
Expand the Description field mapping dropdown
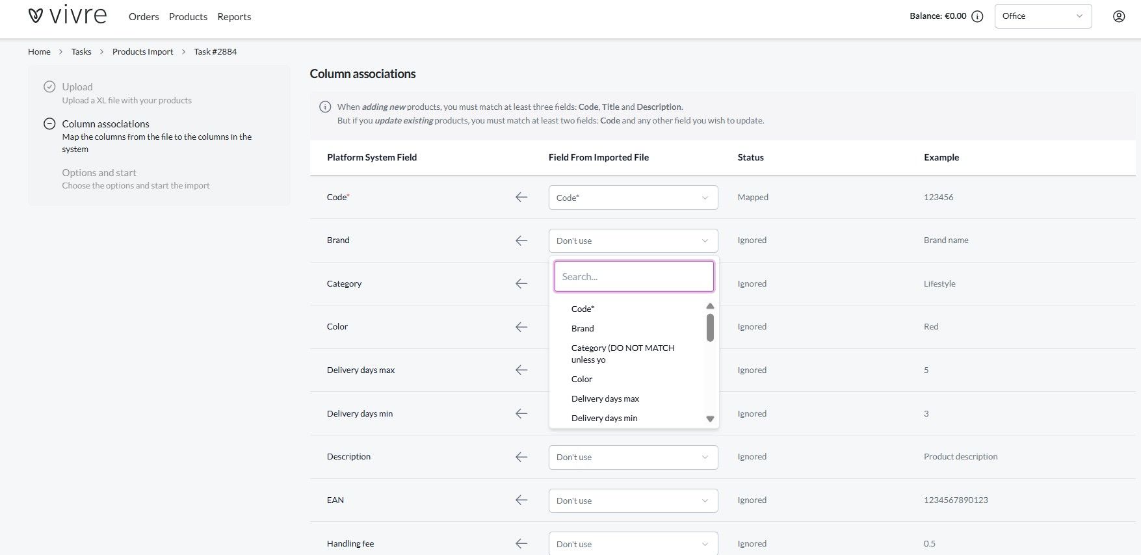coord(633,457)
